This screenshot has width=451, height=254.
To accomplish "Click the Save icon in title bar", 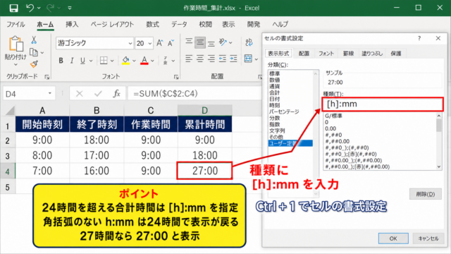I will (13, 8).
